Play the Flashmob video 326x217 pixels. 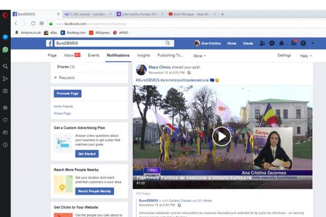pos(222,136)
